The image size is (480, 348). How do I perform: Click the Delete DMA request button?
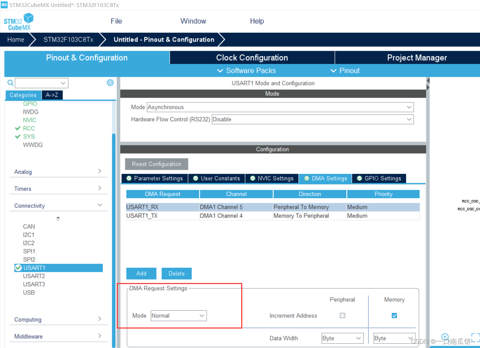(177, 274)
